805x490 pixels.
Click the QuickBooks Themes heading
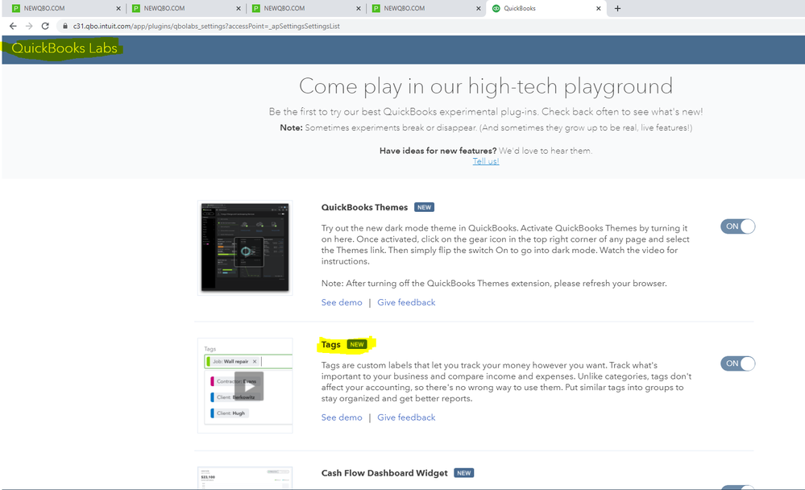pos(364,207)
